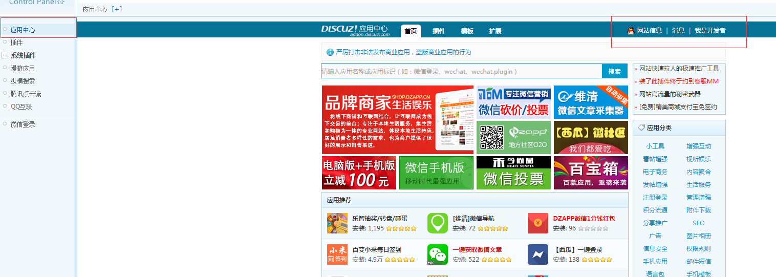Switch to the 插件 tab in header
This screenshot has height=277, width=776.
(439, 31)
